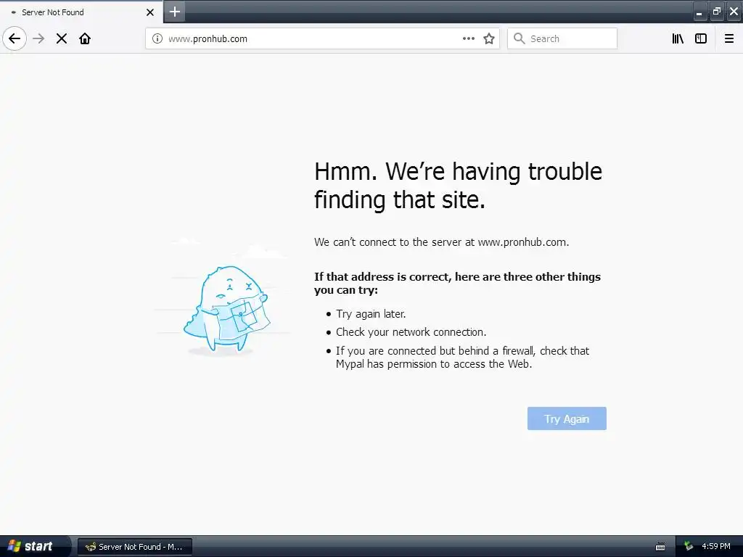The height and width of the screenshot is (557, 743).
Task: Open a new tab with plus button
Action: 175,12
